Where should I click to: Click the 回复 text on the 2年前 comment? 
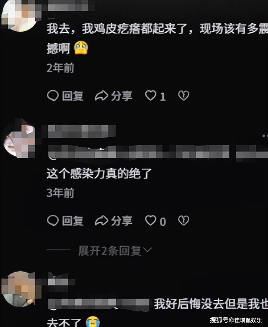(x=73, y=96)
